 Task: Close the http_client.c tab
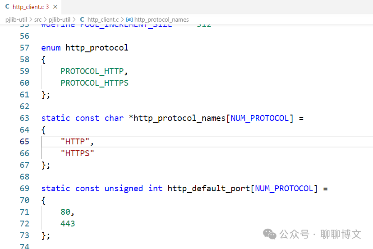pyautogui.click(x=55, y=7)
